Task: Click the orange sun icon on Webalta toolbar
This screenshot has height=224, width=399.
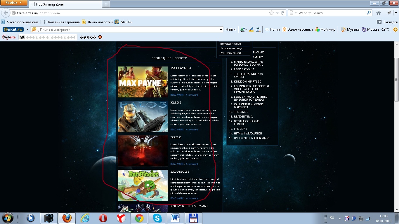Action: pyautogui.click(x=100, y=37)
